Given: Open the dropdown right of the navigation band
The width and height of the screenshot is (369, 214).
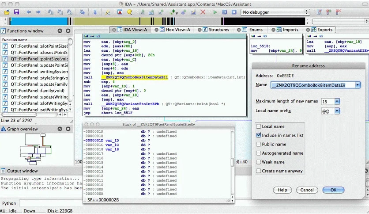Looking at the screenshot, I should click(x=340, y=22).
